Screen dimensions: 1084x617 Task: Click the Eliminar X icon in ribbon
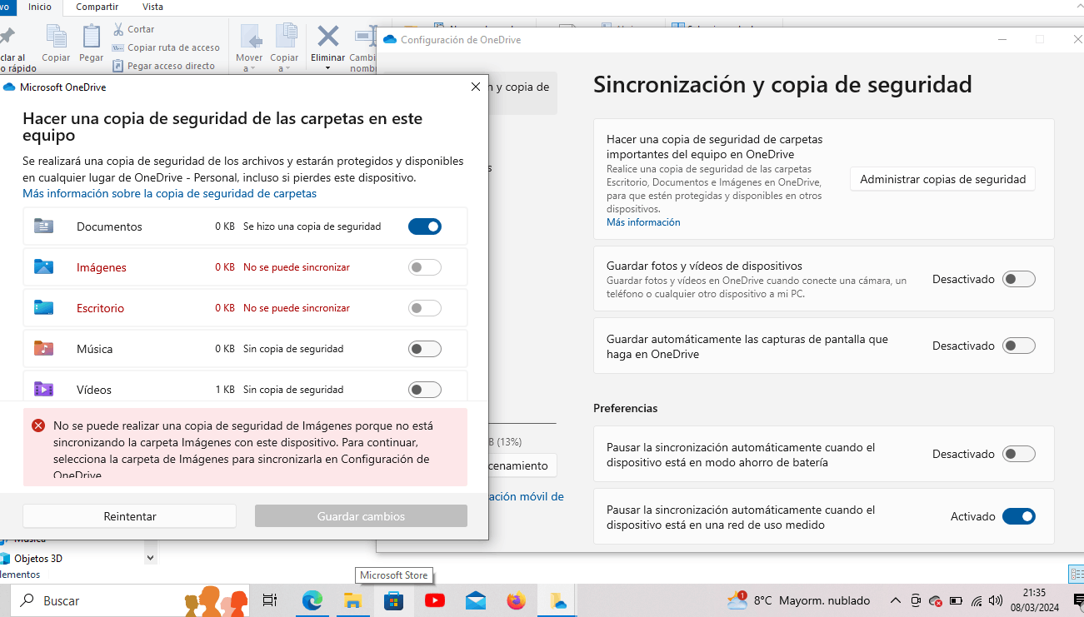coord(328,36)
